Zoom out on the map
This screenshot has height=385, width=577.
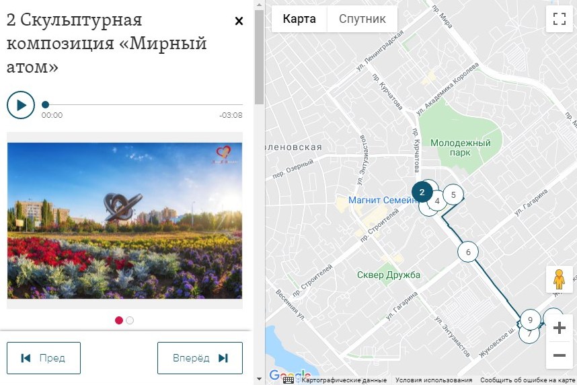pyautogui.click(x=560, y=355)
